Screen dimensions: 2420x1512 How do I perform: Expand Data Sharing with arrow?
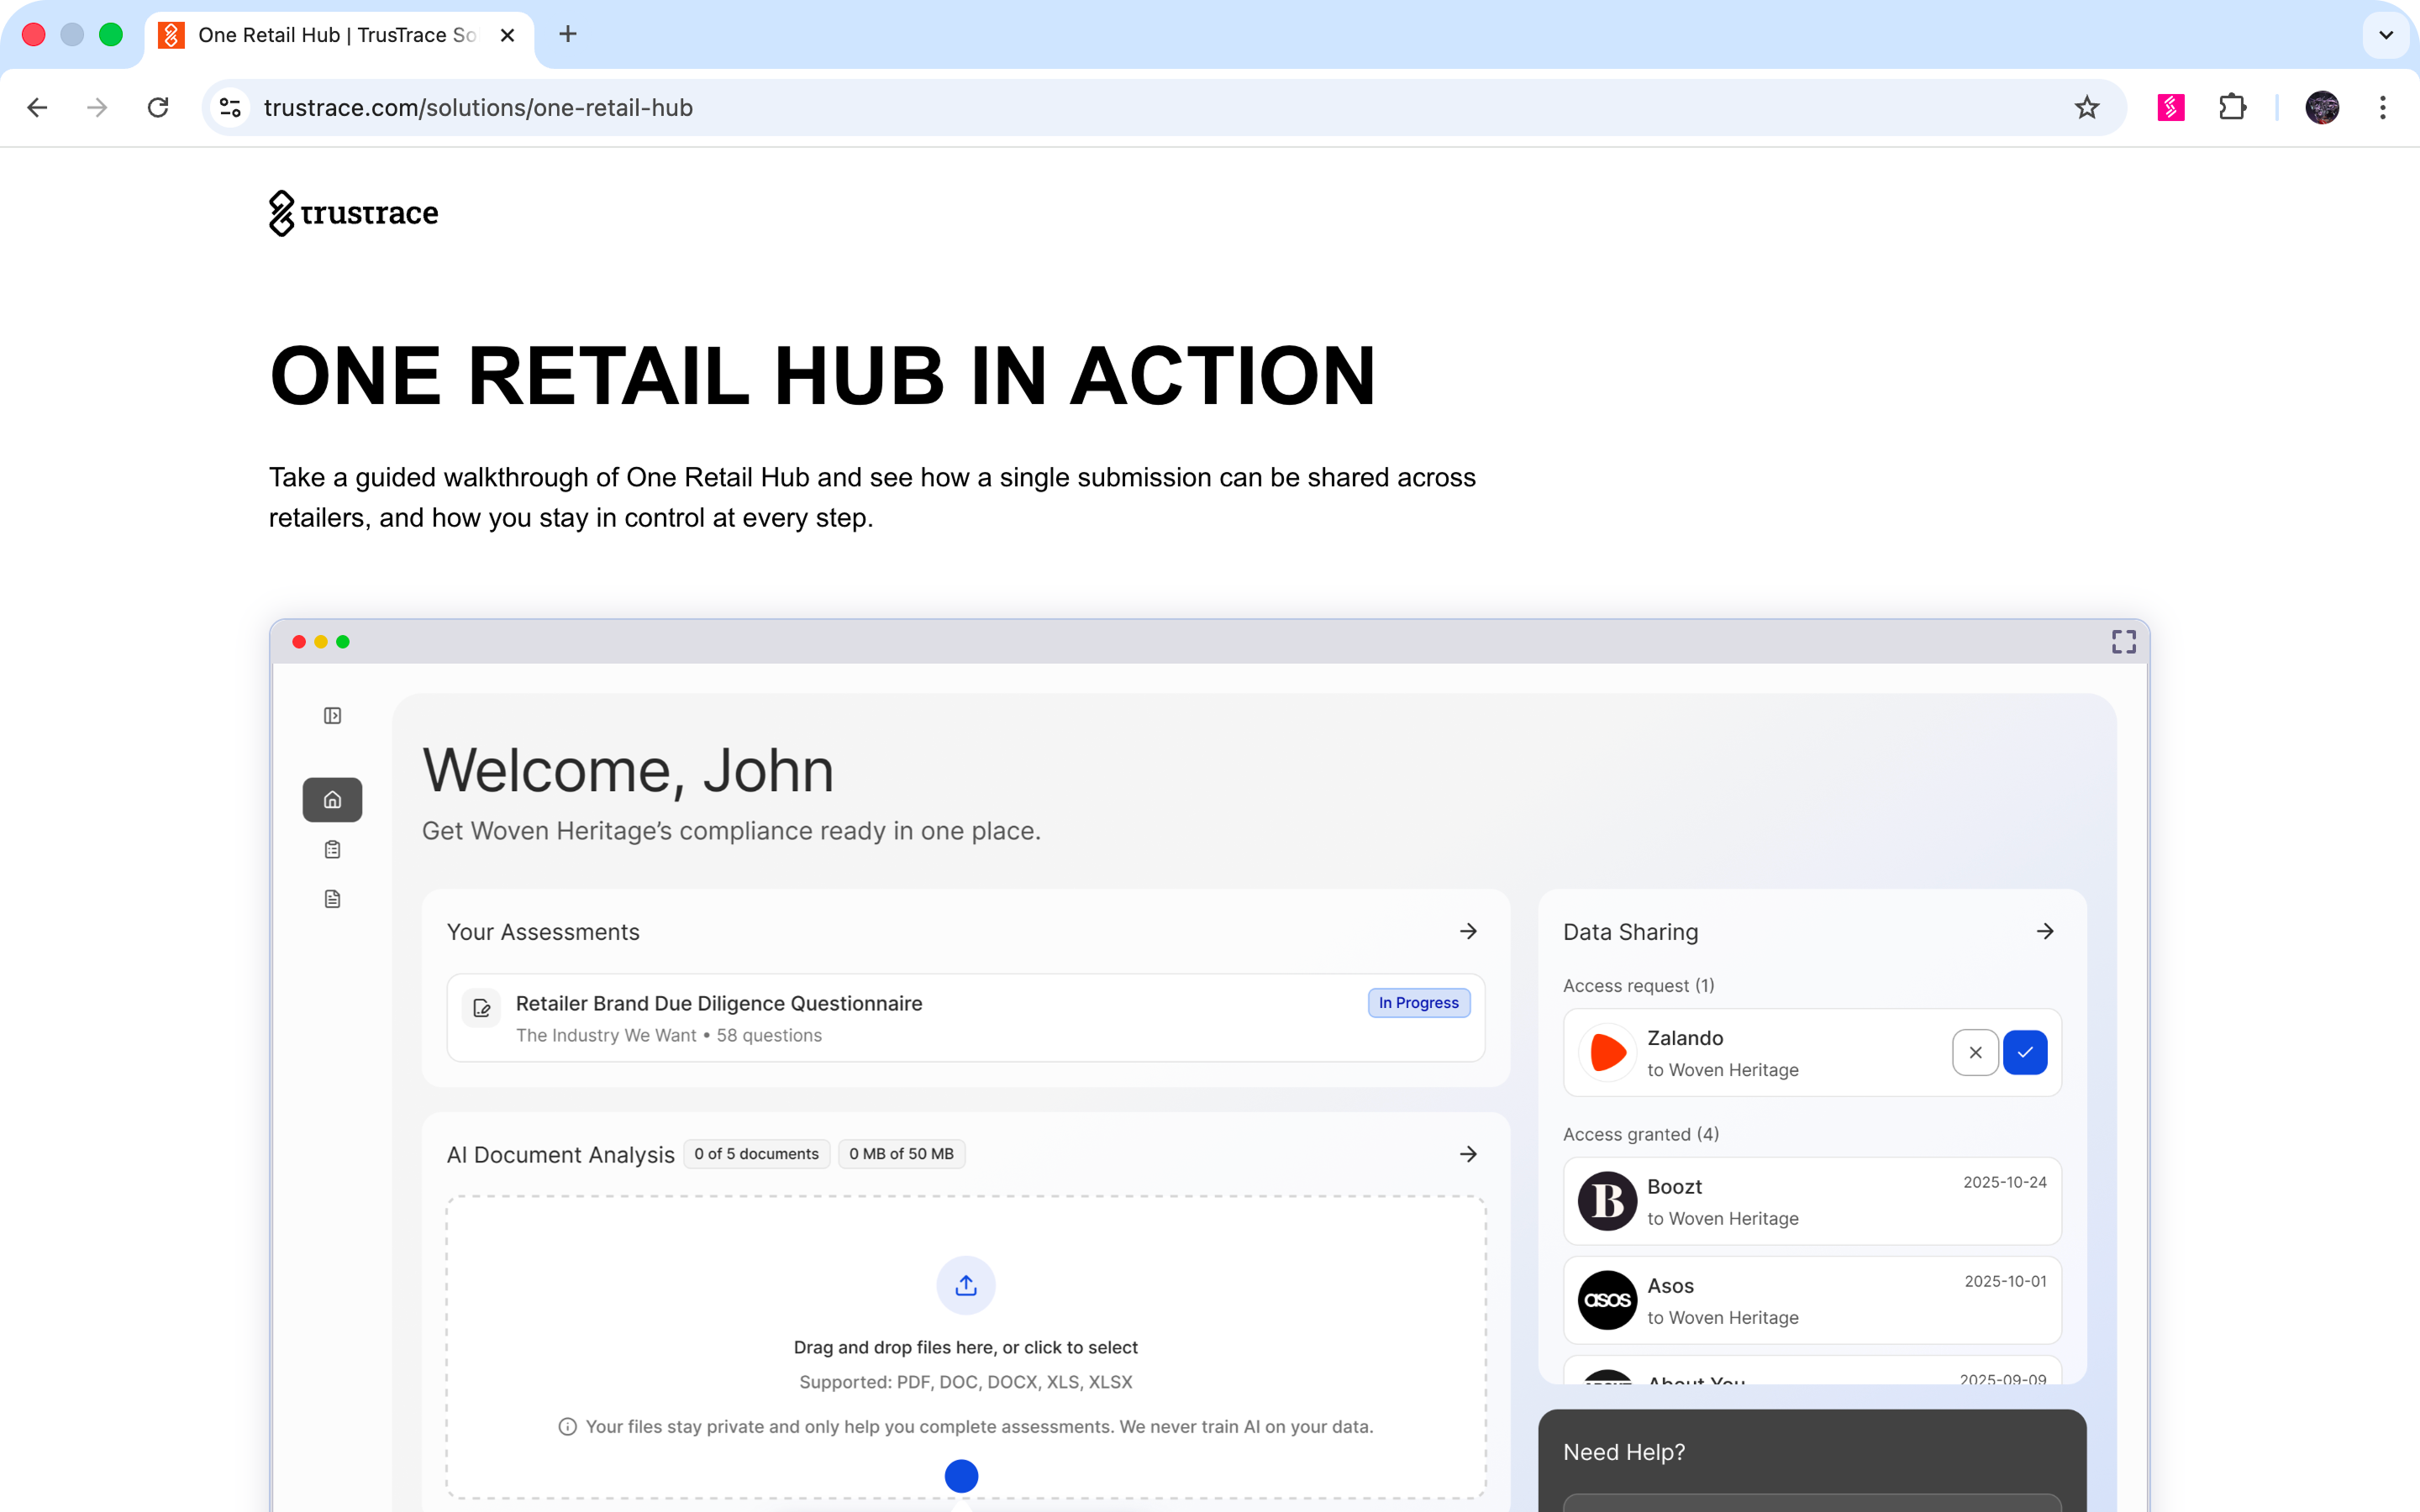point(2045,932)
